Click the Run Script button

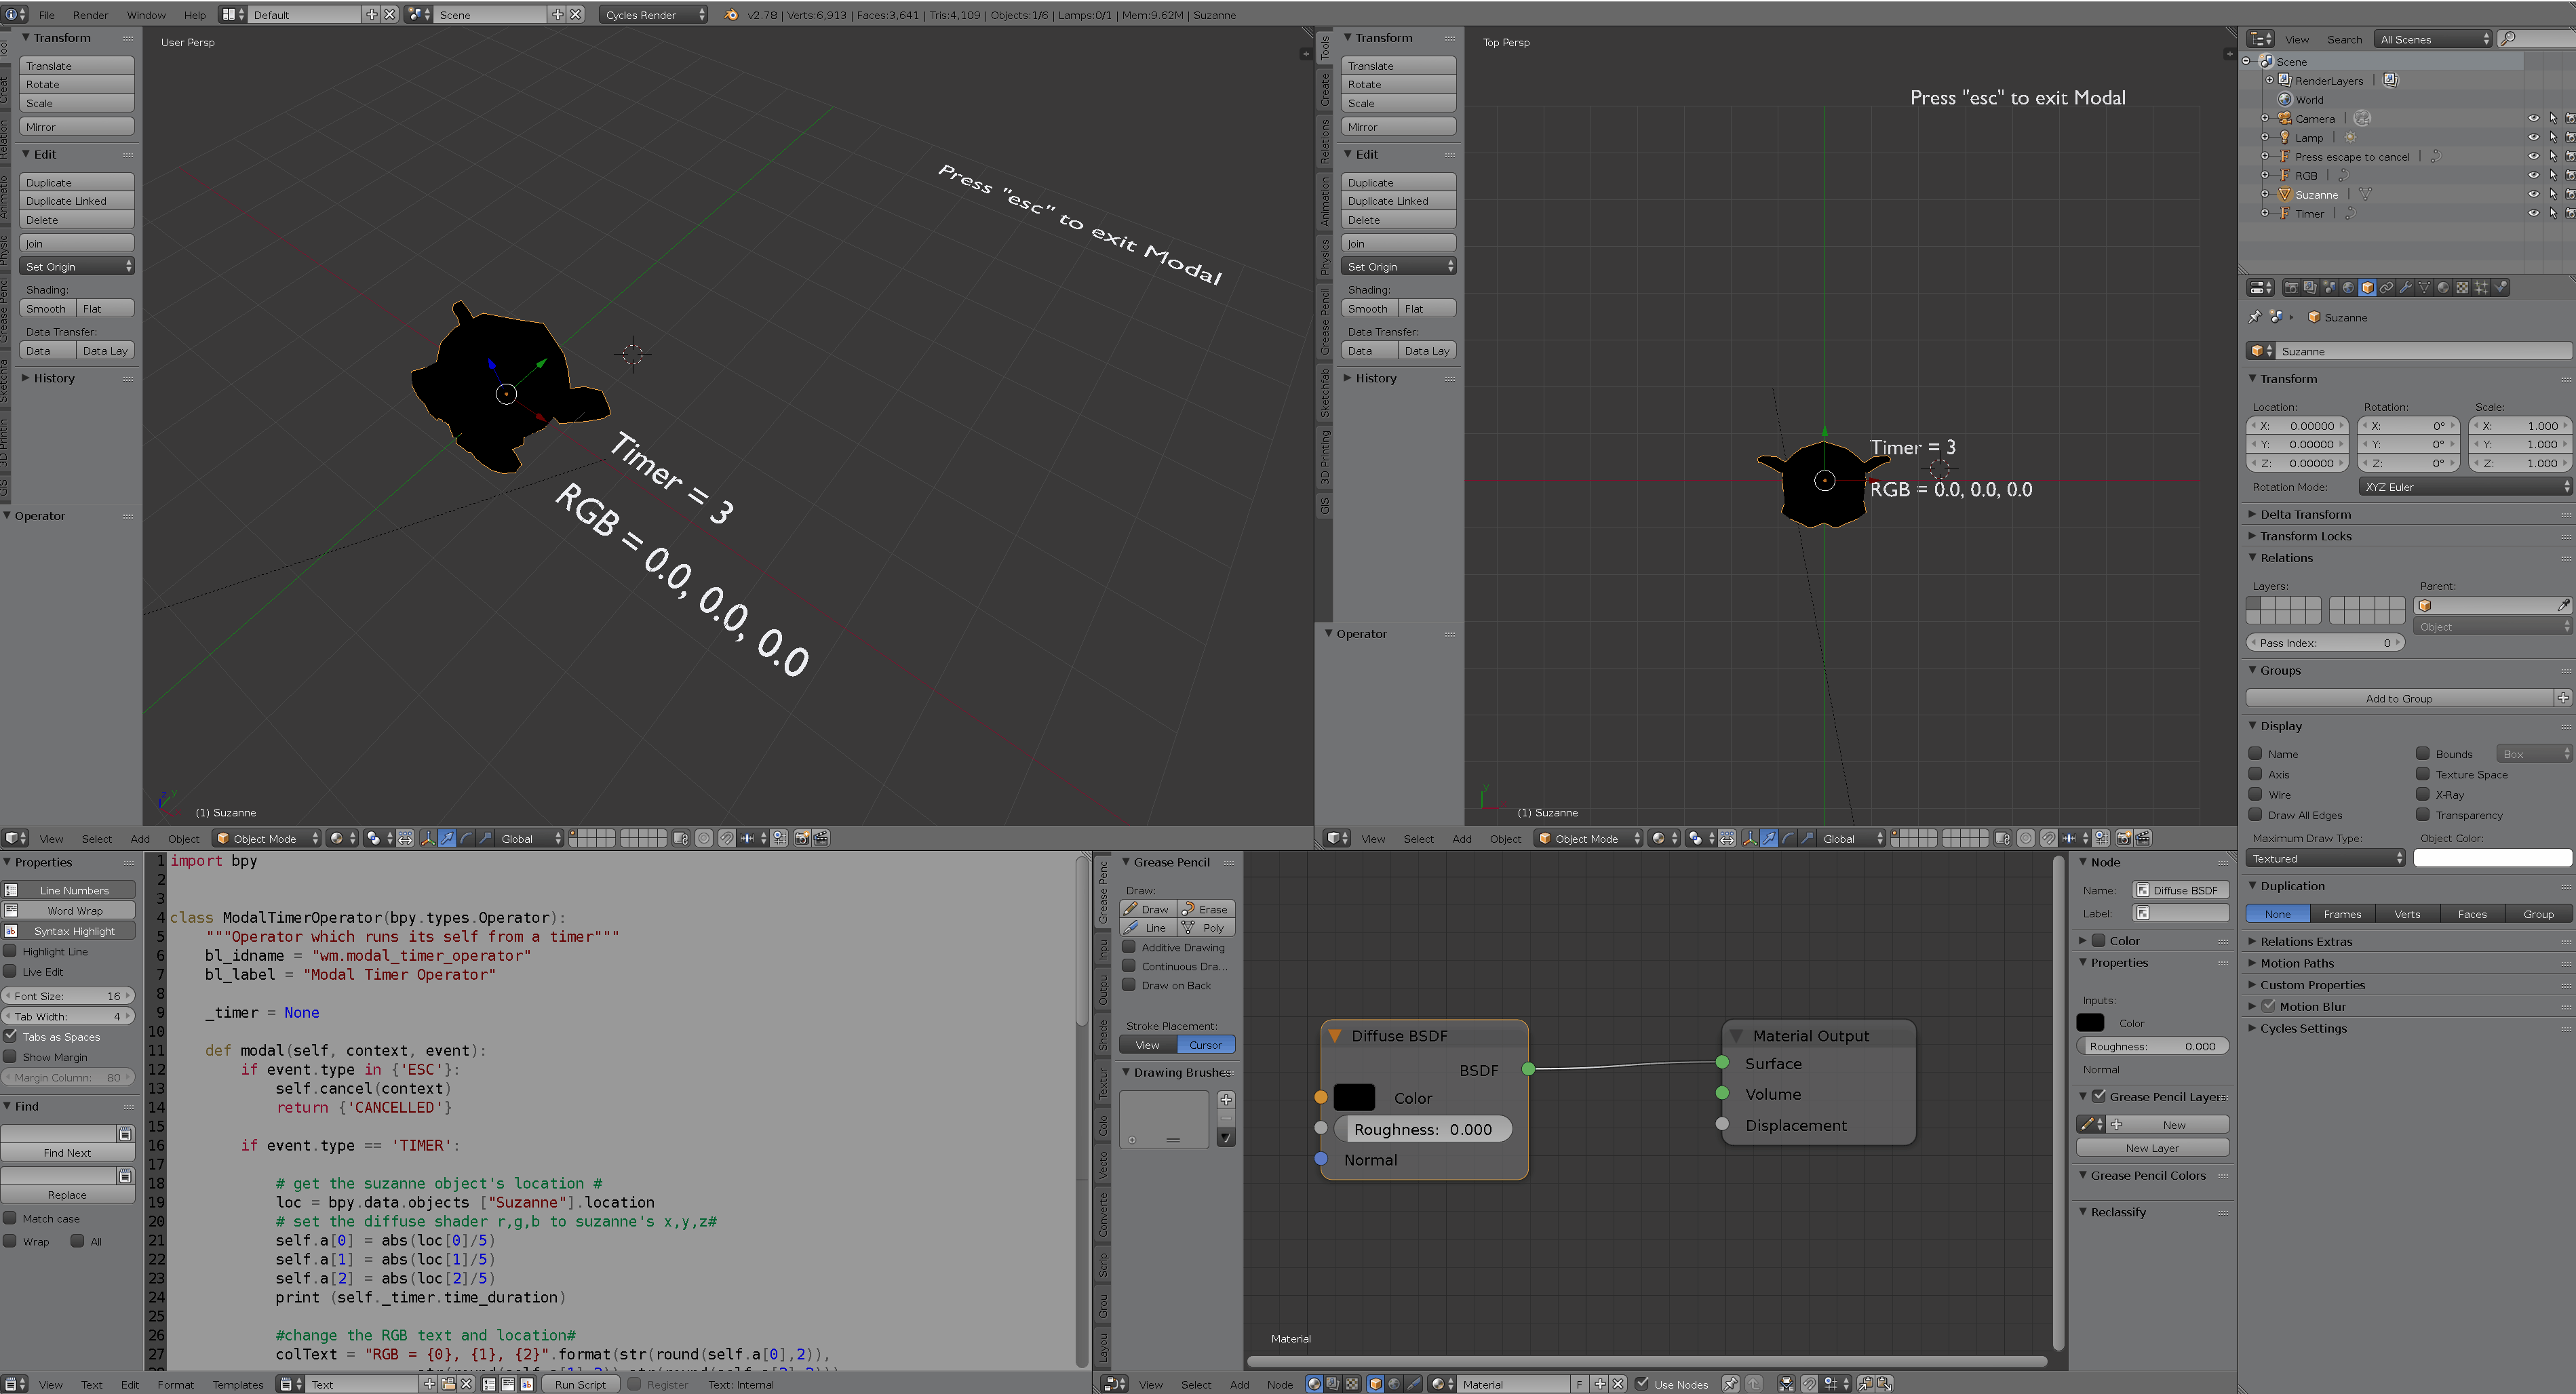580,1384
